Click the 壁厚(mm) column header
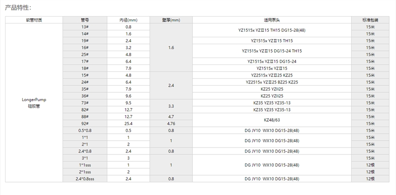Screen dimensions: 396x195 pyautogui.click(x=171, y=20)
